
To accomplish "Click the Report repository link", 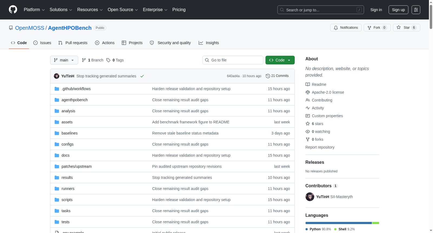I will coord(320,147).
